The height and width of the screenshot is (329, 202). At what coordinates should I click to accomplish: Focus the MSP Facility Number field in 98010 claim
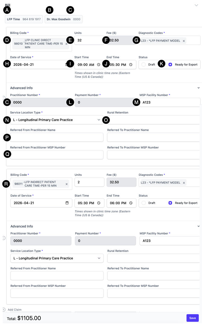[170, 102]
